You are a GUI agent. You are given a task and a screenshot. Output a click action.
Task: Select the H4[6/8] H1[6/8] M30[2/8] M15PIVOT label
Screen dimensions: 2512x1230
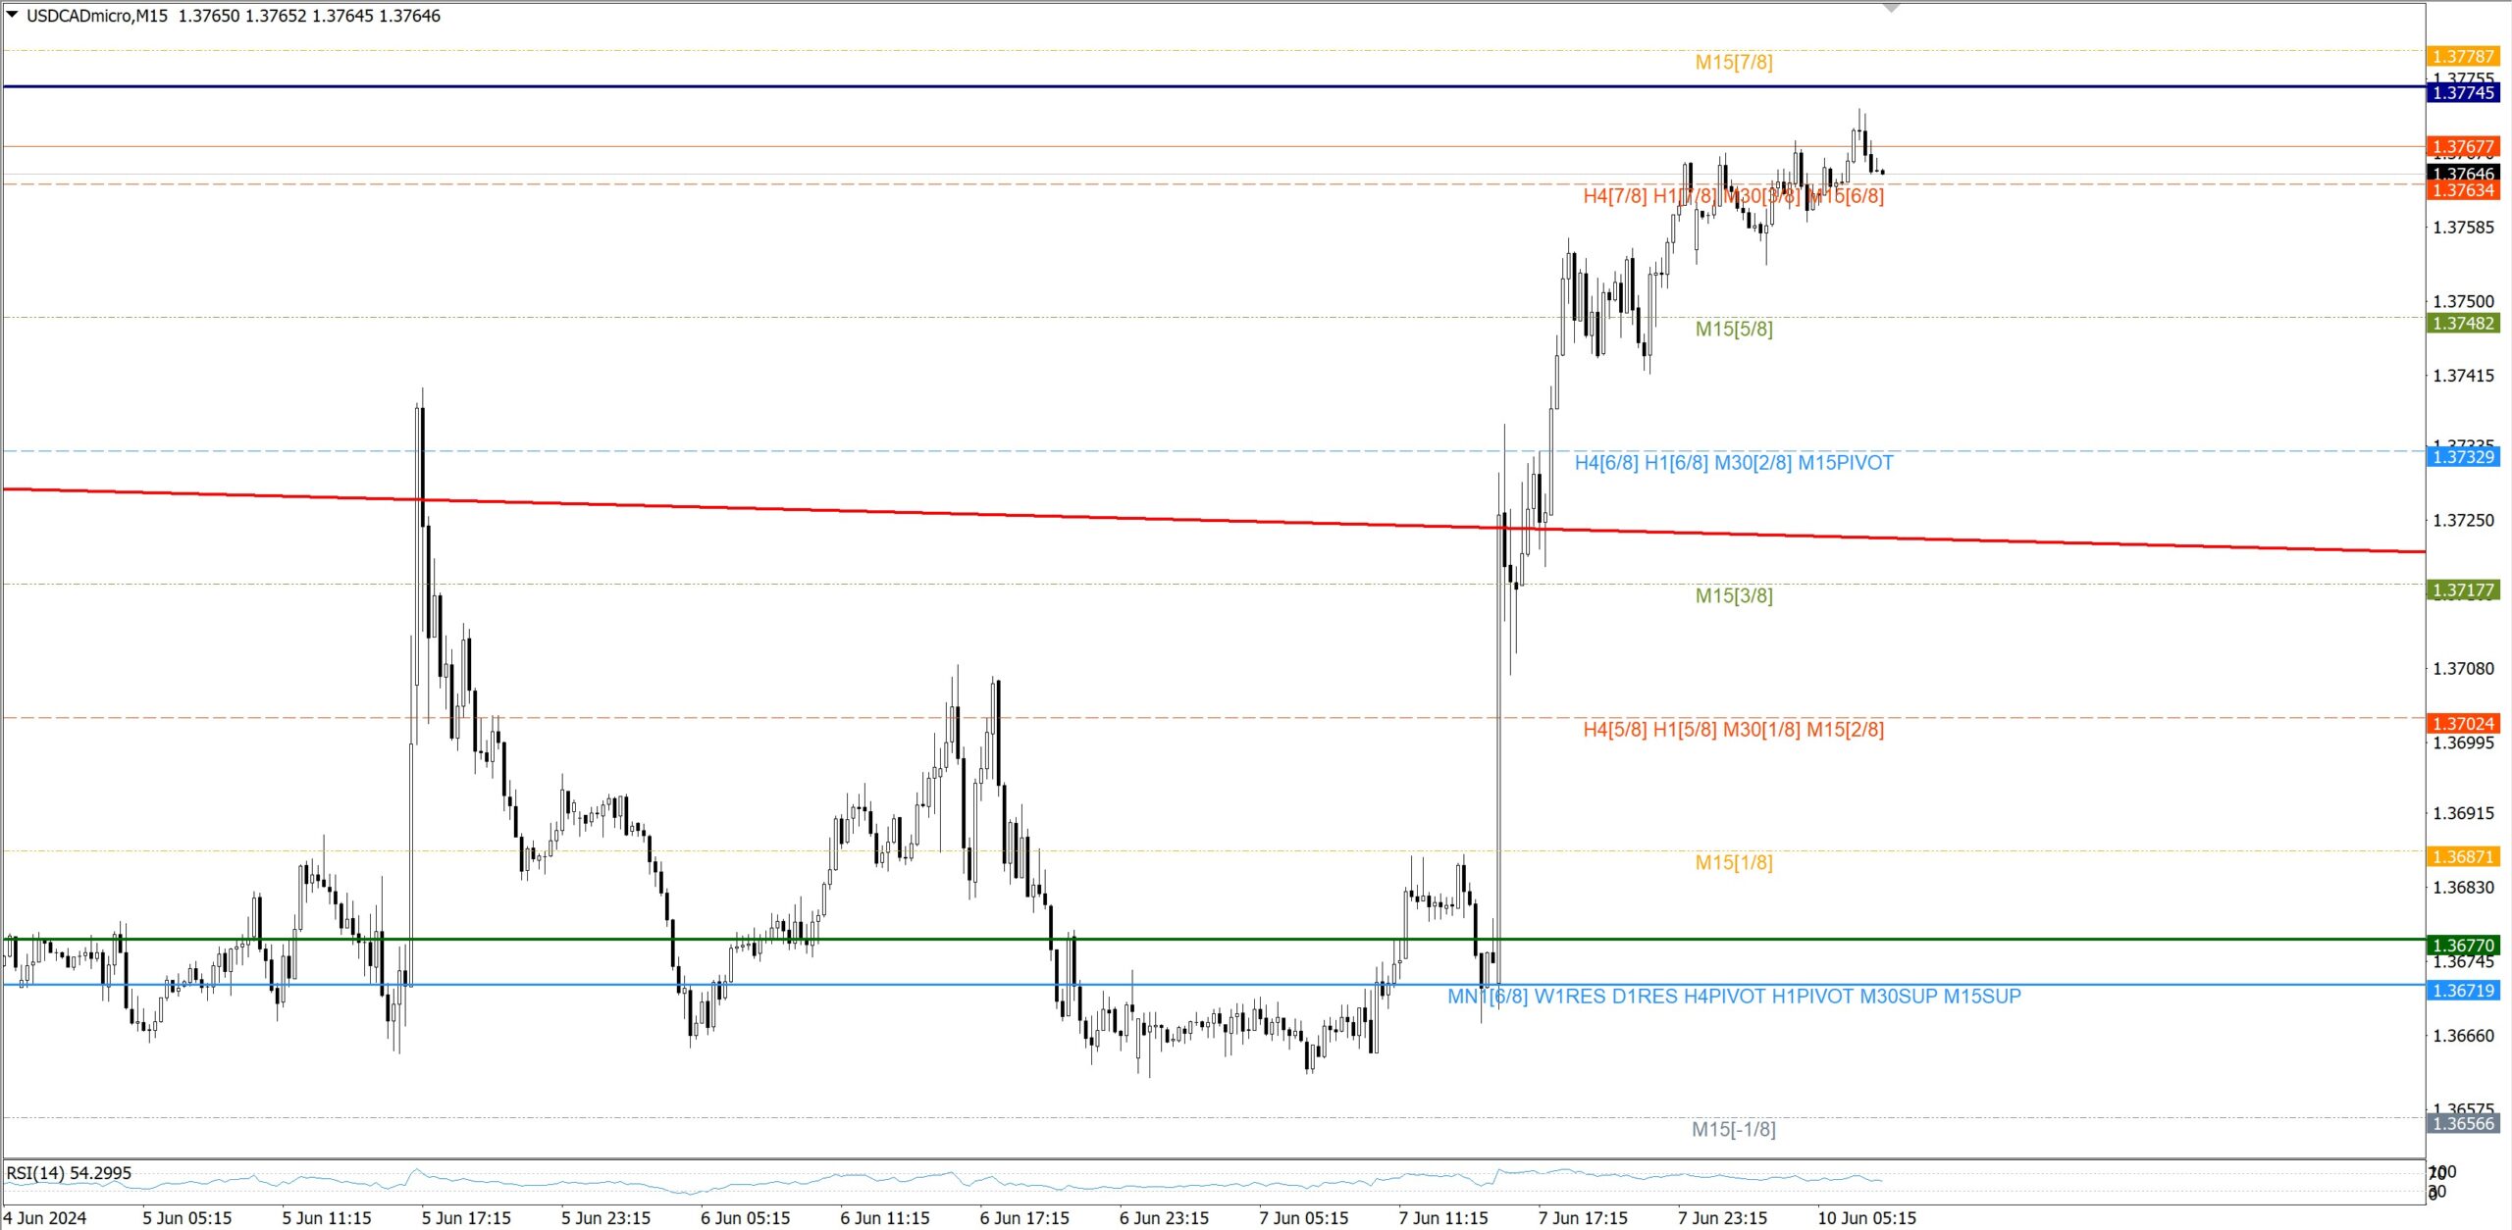tap(1734, 463)
